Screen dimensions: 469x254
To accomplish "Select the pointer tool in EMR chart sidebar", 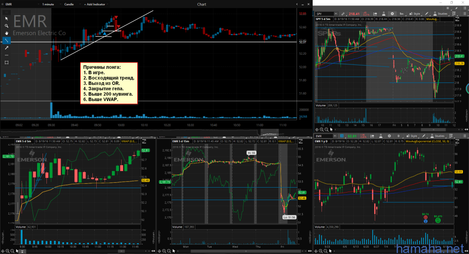I will tap(6, 19).
